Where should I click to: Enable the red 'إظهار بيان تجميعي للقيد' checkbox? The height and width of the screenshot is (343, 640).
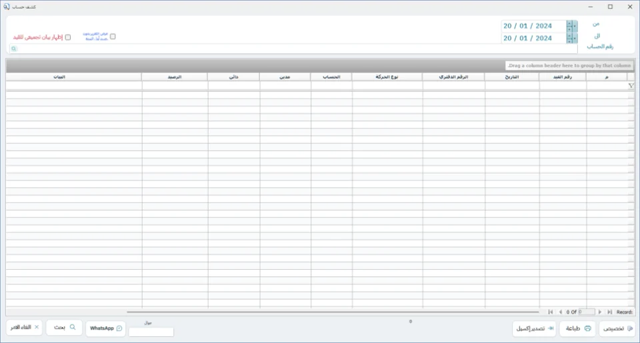[68, 37]
